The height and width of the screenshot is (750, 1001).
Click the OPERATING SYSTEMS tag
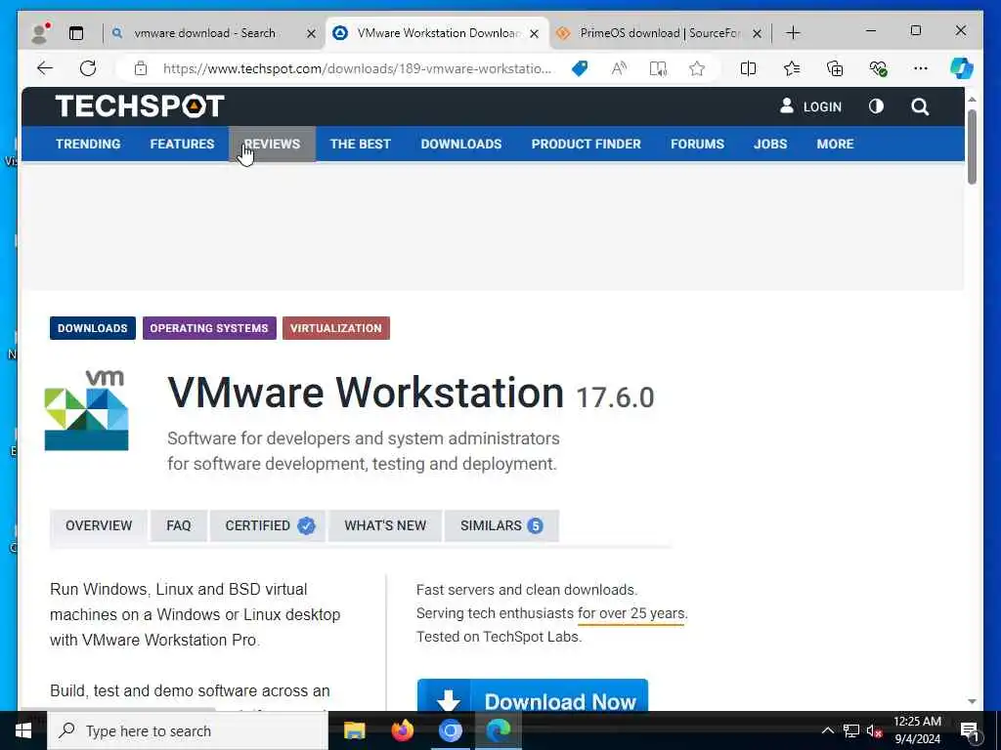(209, 328)
